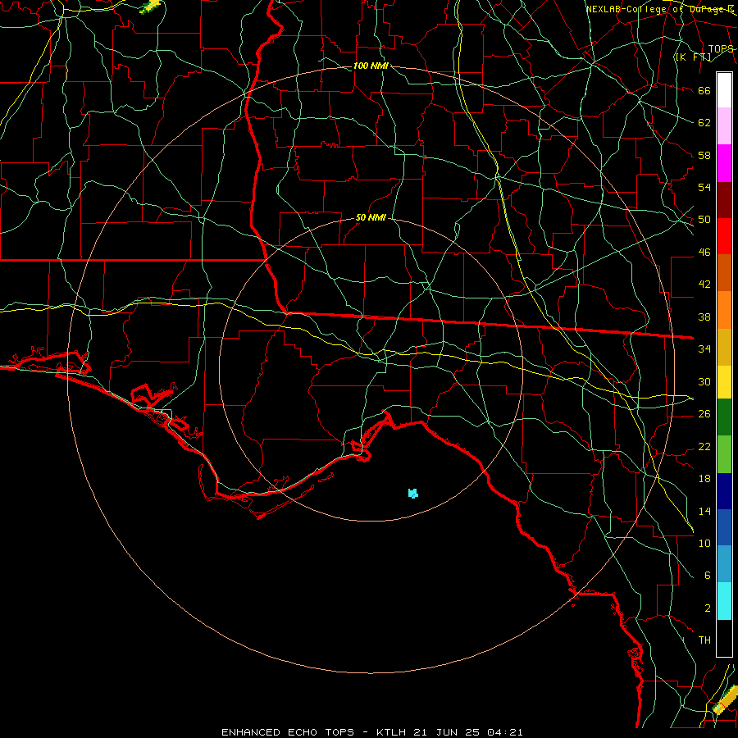The image size is (738, 738).
Task: Click the legend value "18"
Action: (704, 478)
